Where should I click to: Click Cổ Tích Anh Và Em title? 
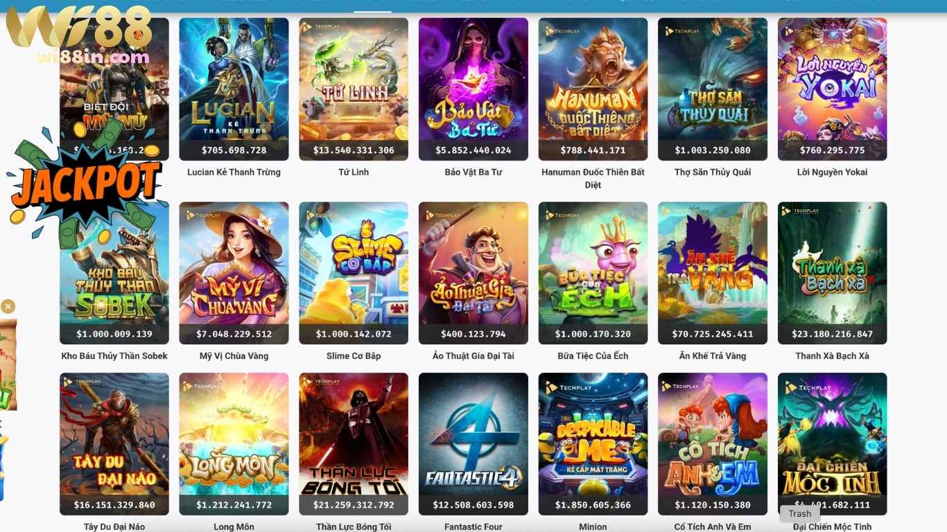tap(713, 526)
